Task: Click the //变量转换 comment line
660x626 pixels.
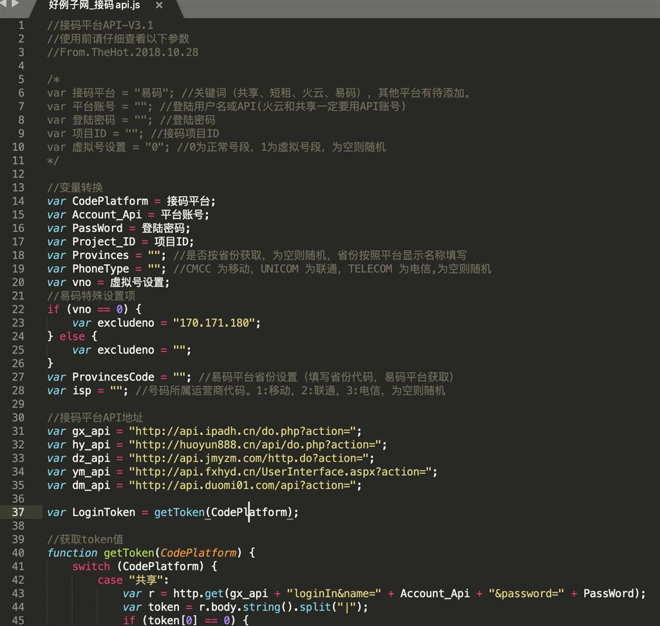Action: pos(75,188)
